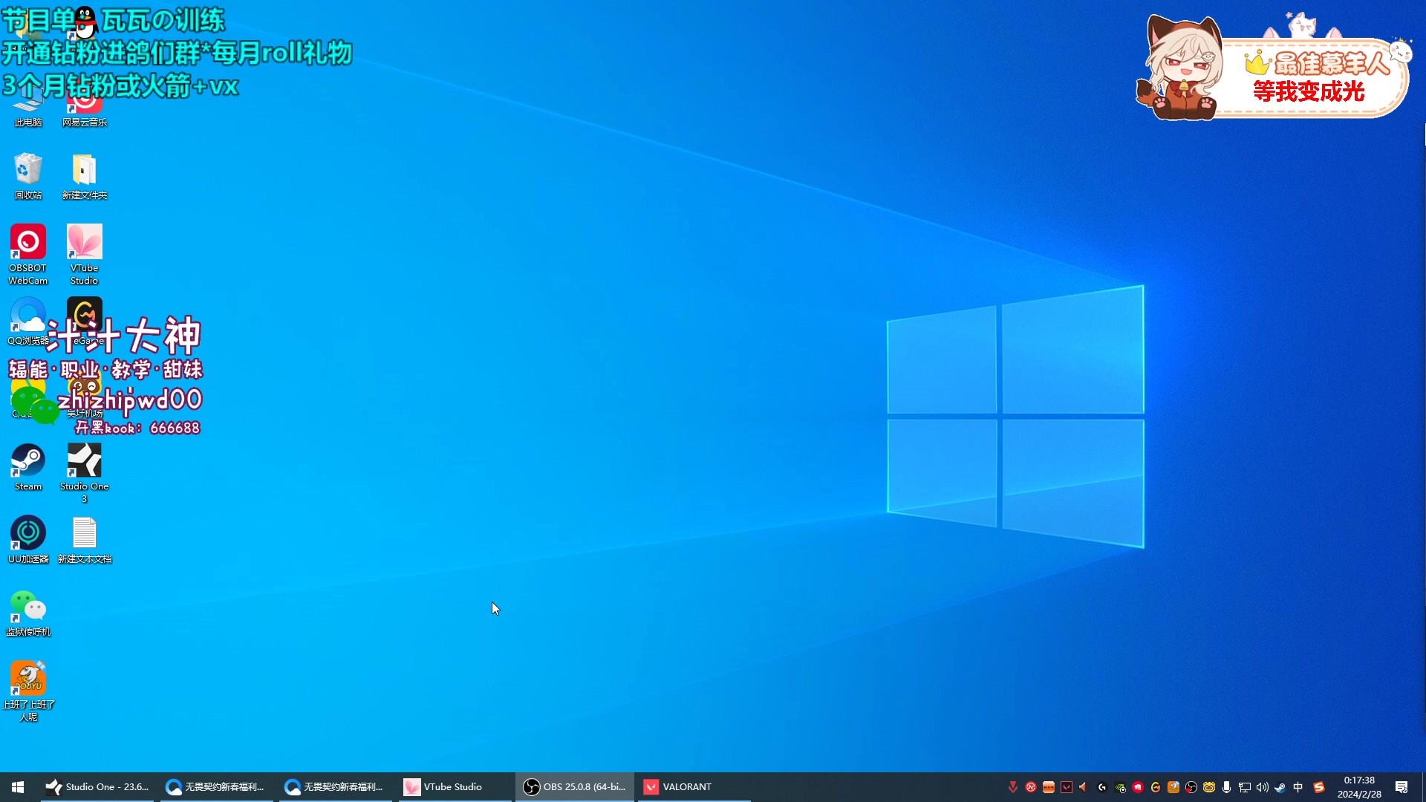Click the Douyu orange tray icon

[x=1173, y=787]
